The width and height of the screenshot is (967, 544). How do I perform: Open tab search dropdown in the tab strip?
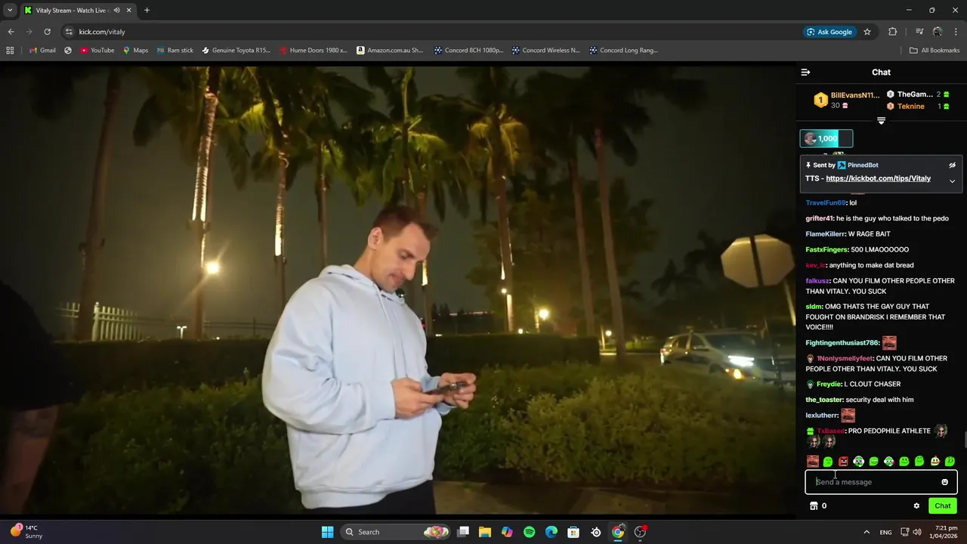10,11
